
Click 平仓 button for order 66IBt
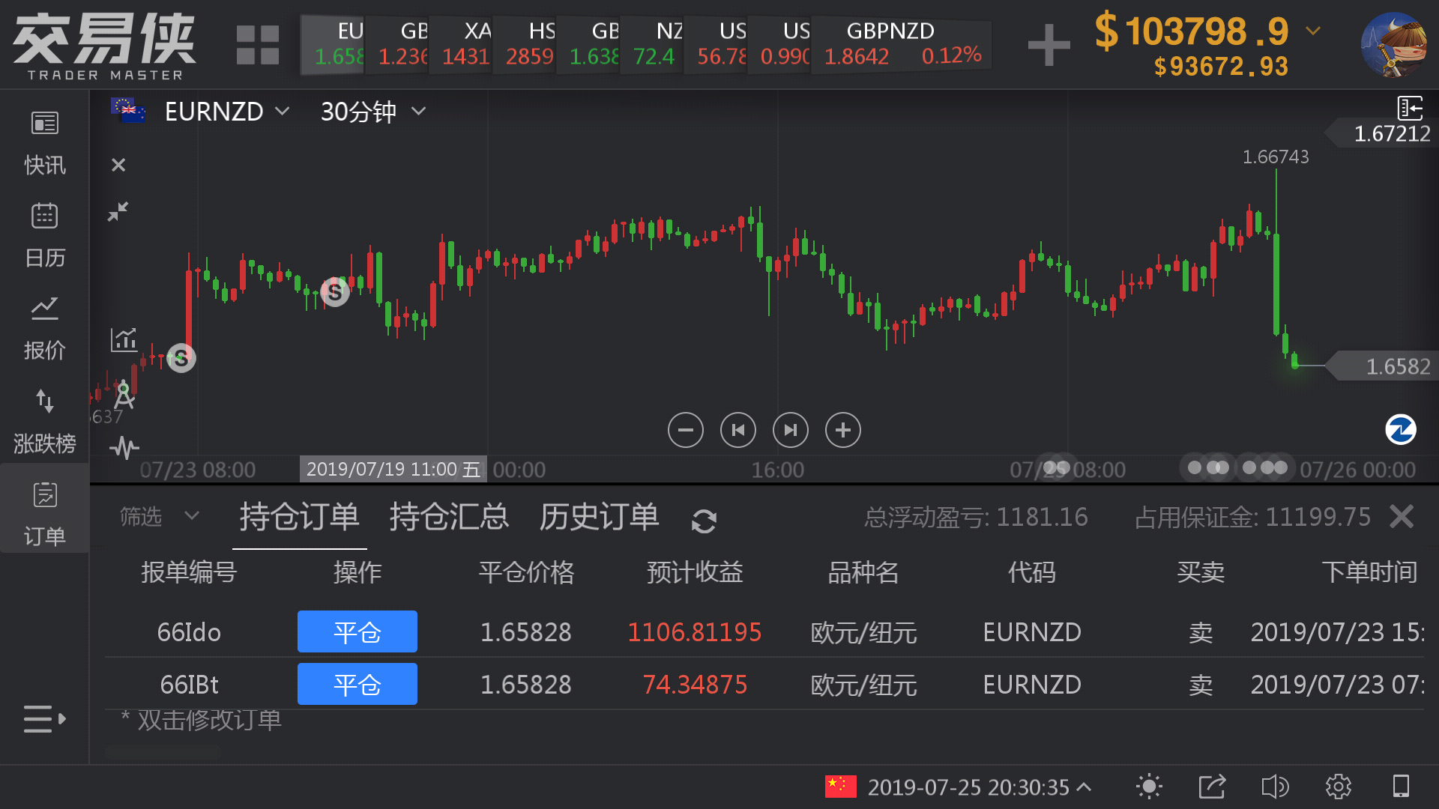pos(357,684)
